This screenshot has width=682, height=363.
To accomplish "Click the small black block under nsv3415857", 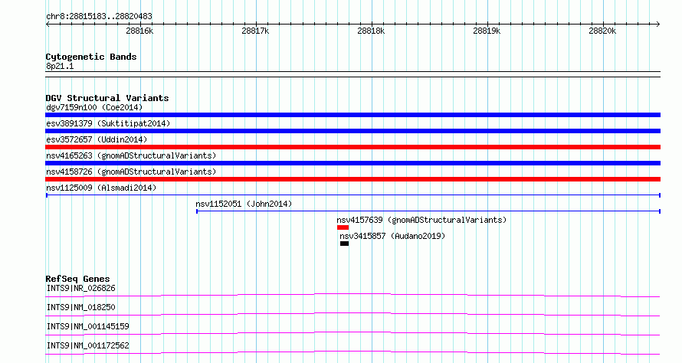I will pos(345,244).
